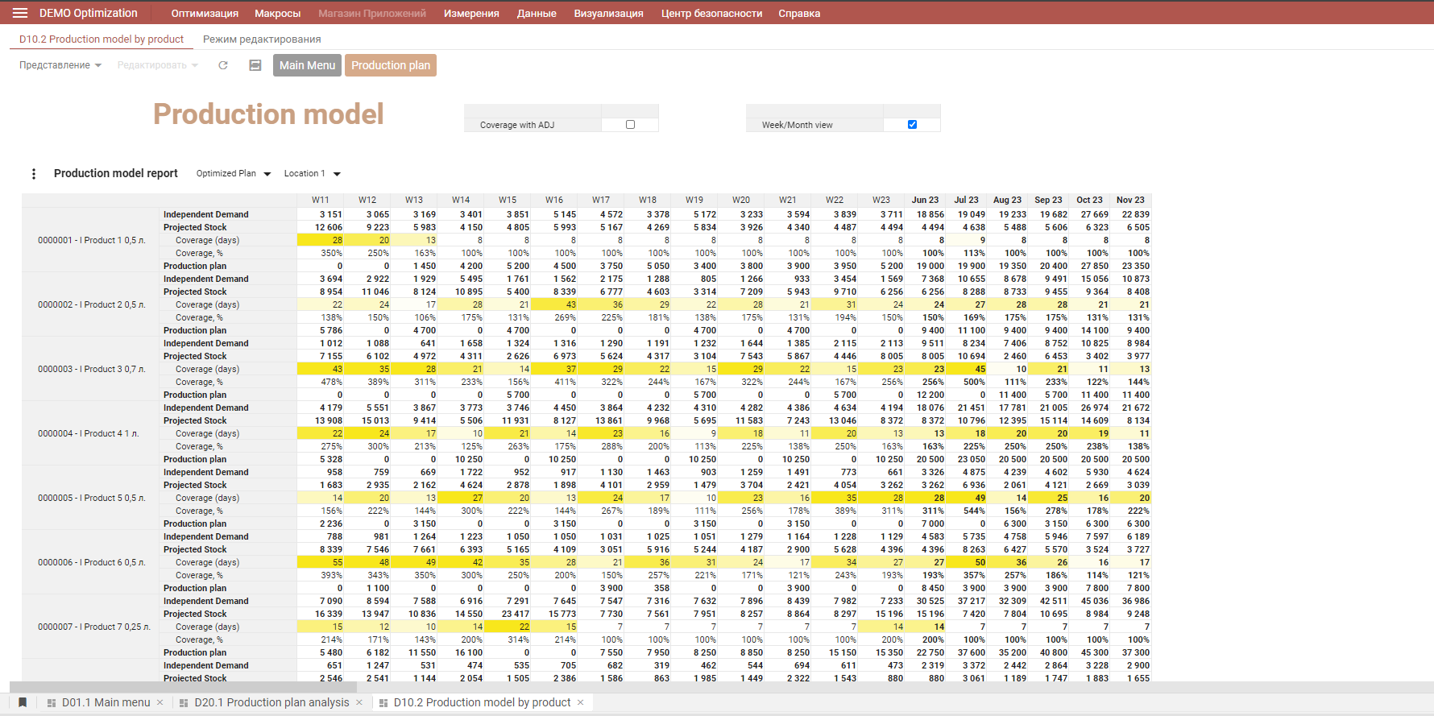Enable the Coverage with ADJ checkbox
The width and height of the screenshot is (1434, 716).
click(x=630, y=125)
